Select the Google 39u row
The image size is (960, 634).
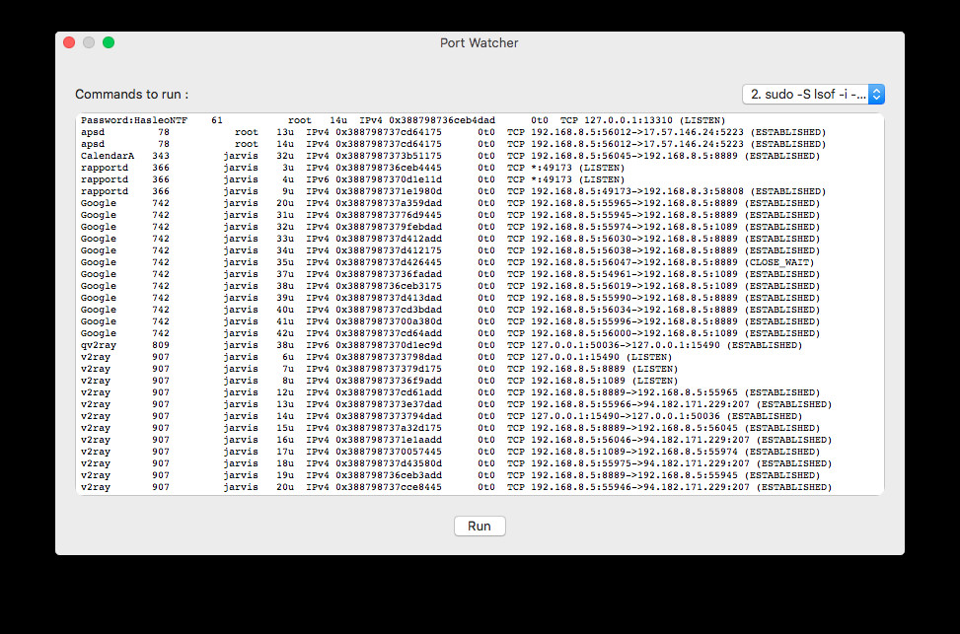coord(450,298)
